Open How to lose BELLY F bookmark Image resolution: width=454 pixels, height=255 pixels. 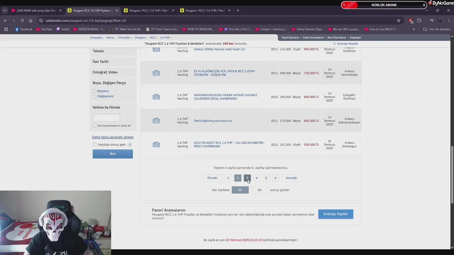pos(380,29)
